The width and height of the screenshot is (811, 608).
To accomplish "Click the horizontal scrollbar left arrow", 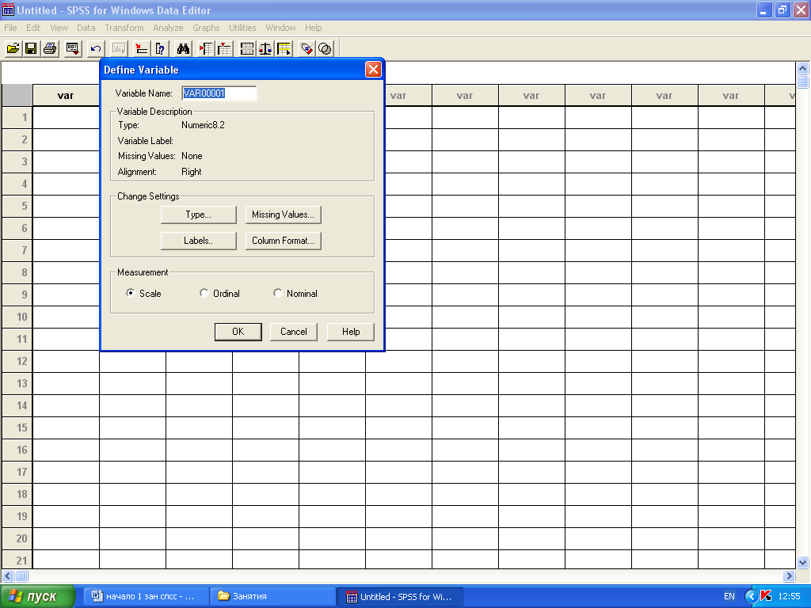I will pyautogui.click(x=8, y=576).
